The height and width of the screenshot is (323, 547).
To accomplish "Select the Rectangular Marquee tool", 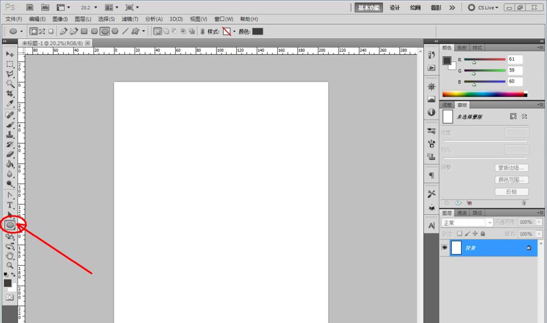I will coord(10,64).
